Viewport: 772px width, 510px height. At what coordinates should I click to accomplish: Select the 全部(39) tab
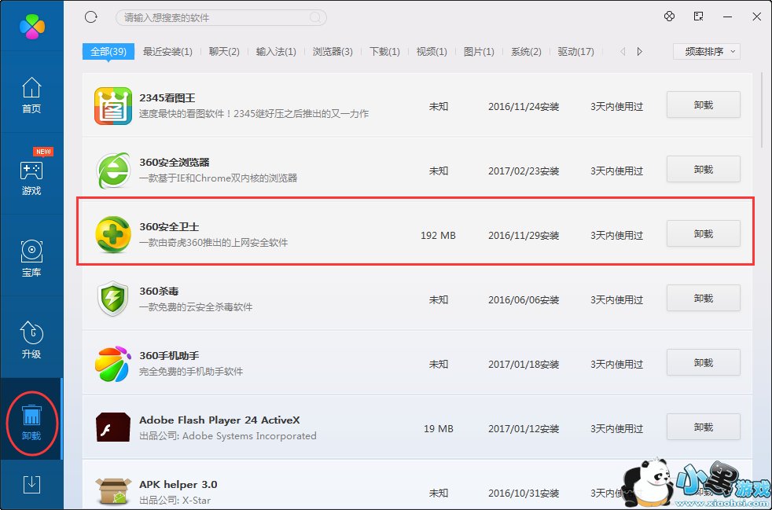coord(108,51)
